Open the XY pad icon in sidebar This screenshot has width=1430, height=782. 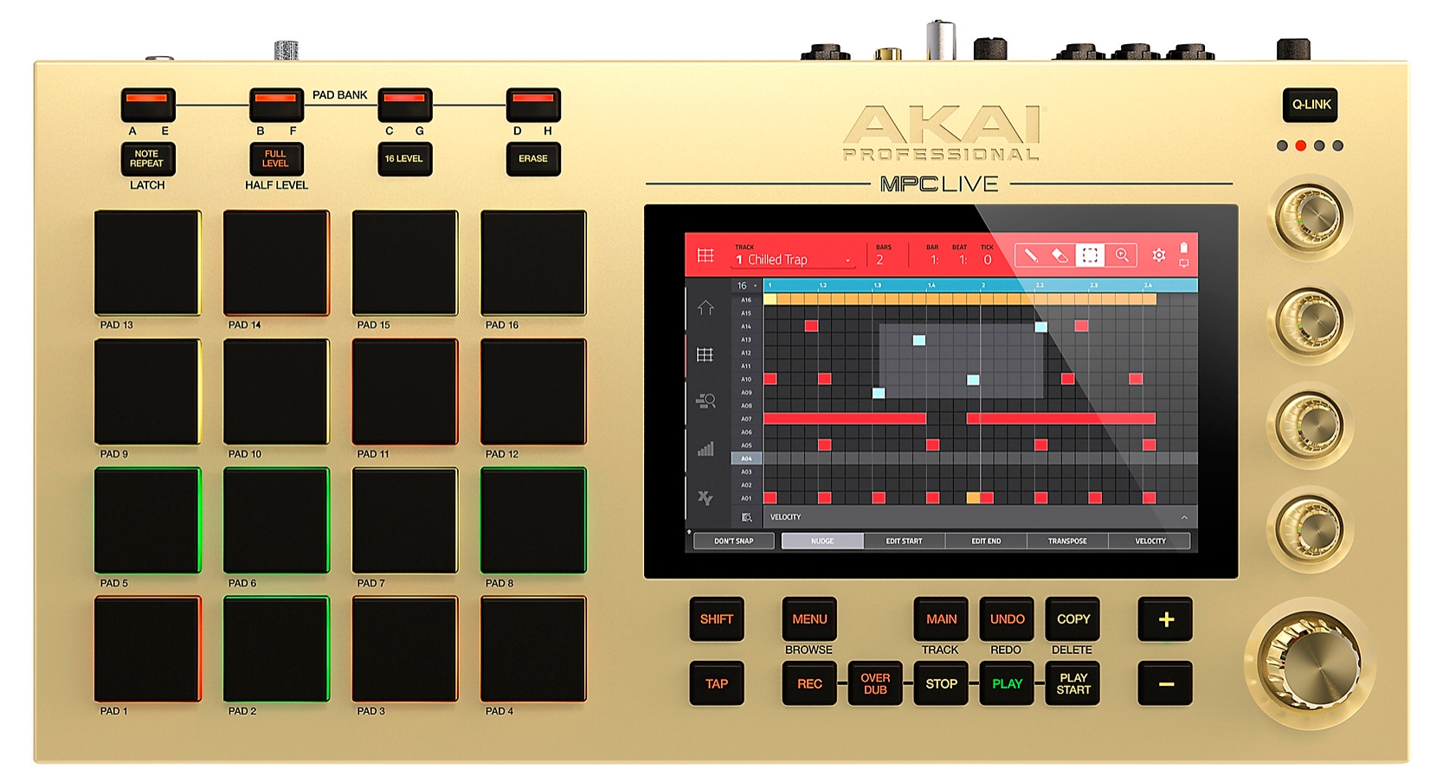(705, 497)
